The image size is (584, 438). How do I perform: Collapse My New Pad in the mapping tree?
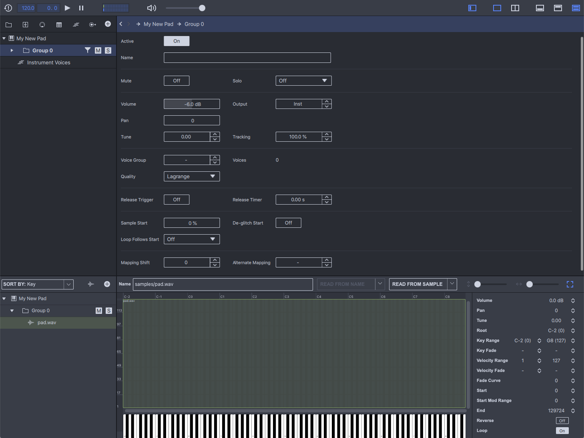pyautogui.click(x=4, y=299)
